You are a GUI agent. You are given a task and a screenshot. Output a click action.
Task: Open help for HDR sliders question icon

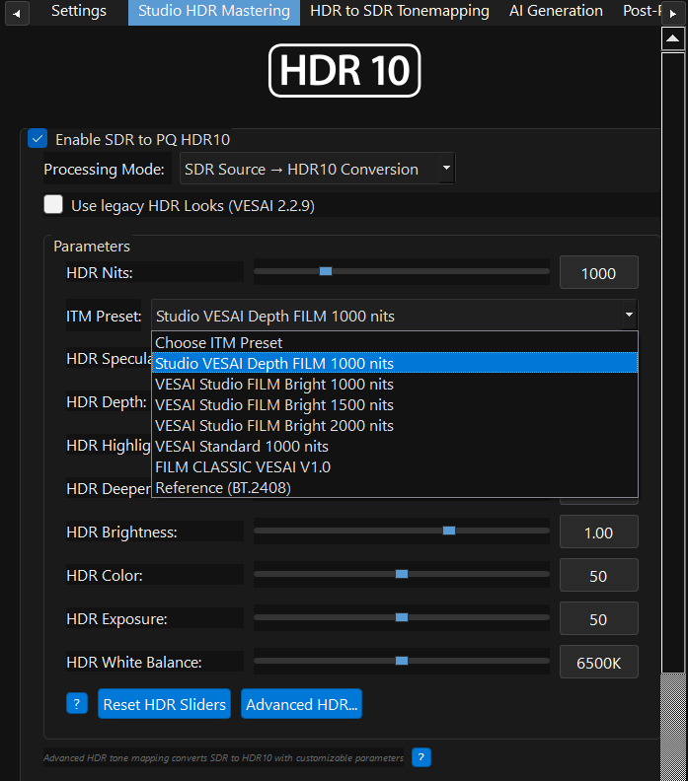77,703
